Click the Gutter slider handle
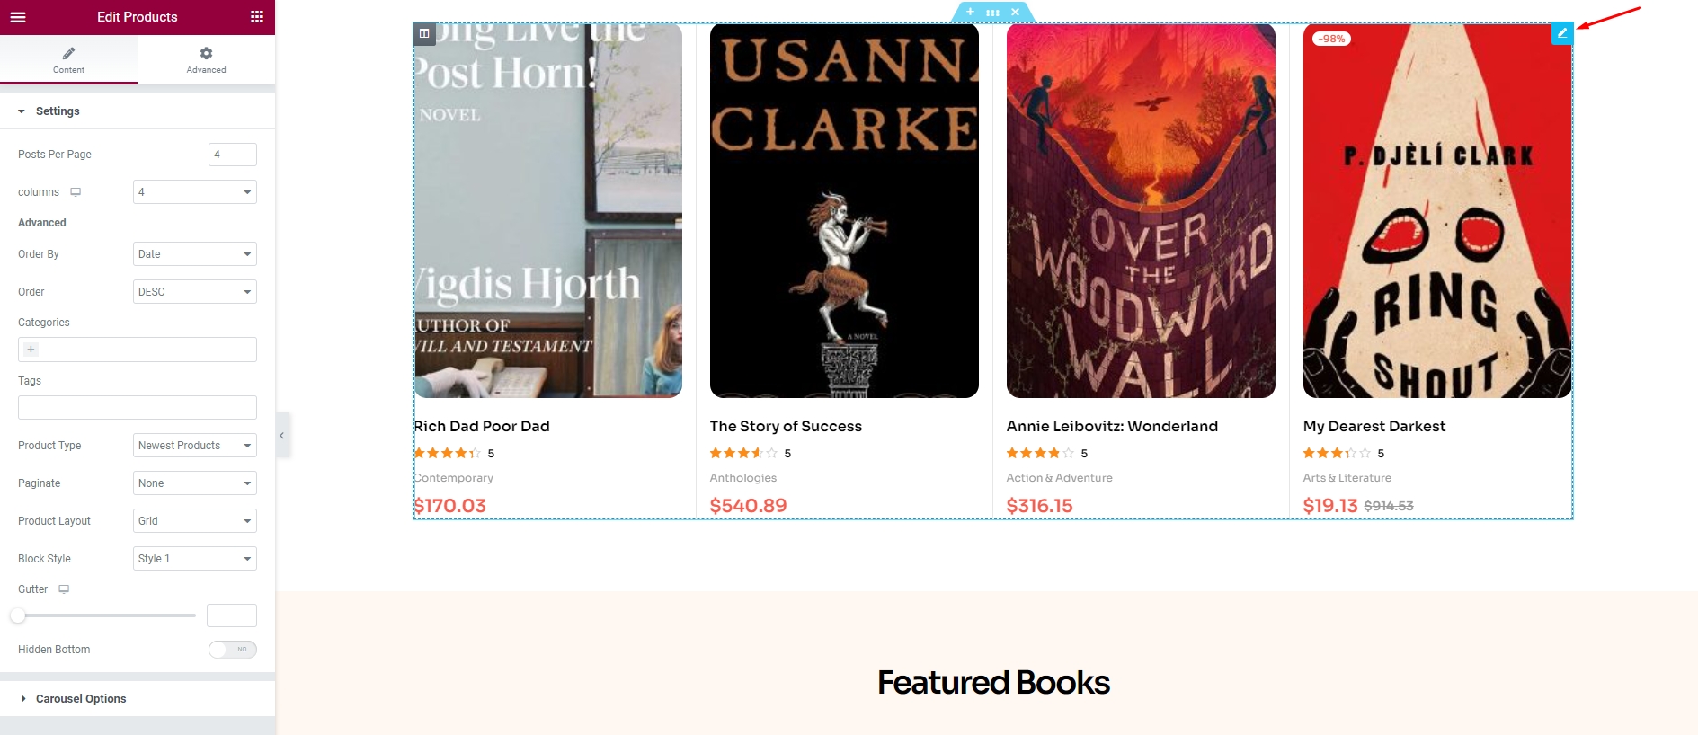Screen dimensions: 1698x735 (18, 615)
